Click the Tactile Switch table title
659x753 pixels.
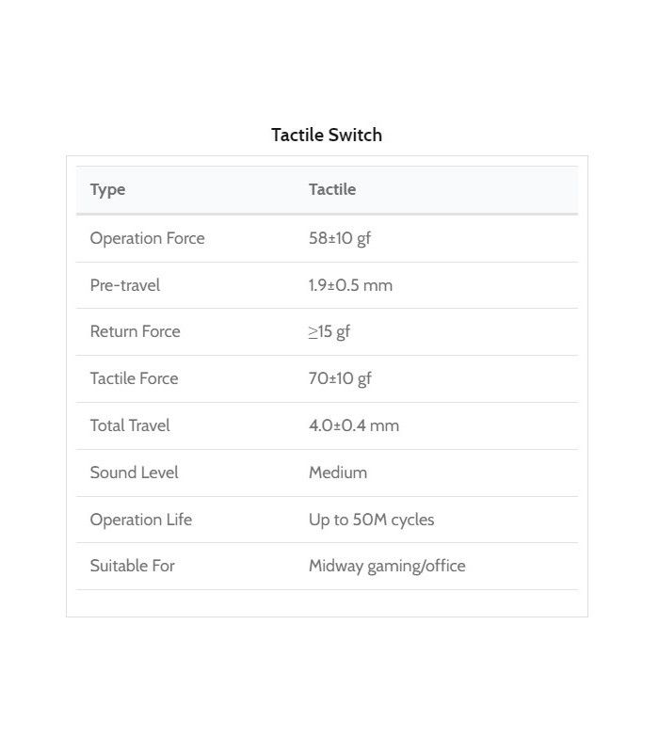tap(327, 135)
